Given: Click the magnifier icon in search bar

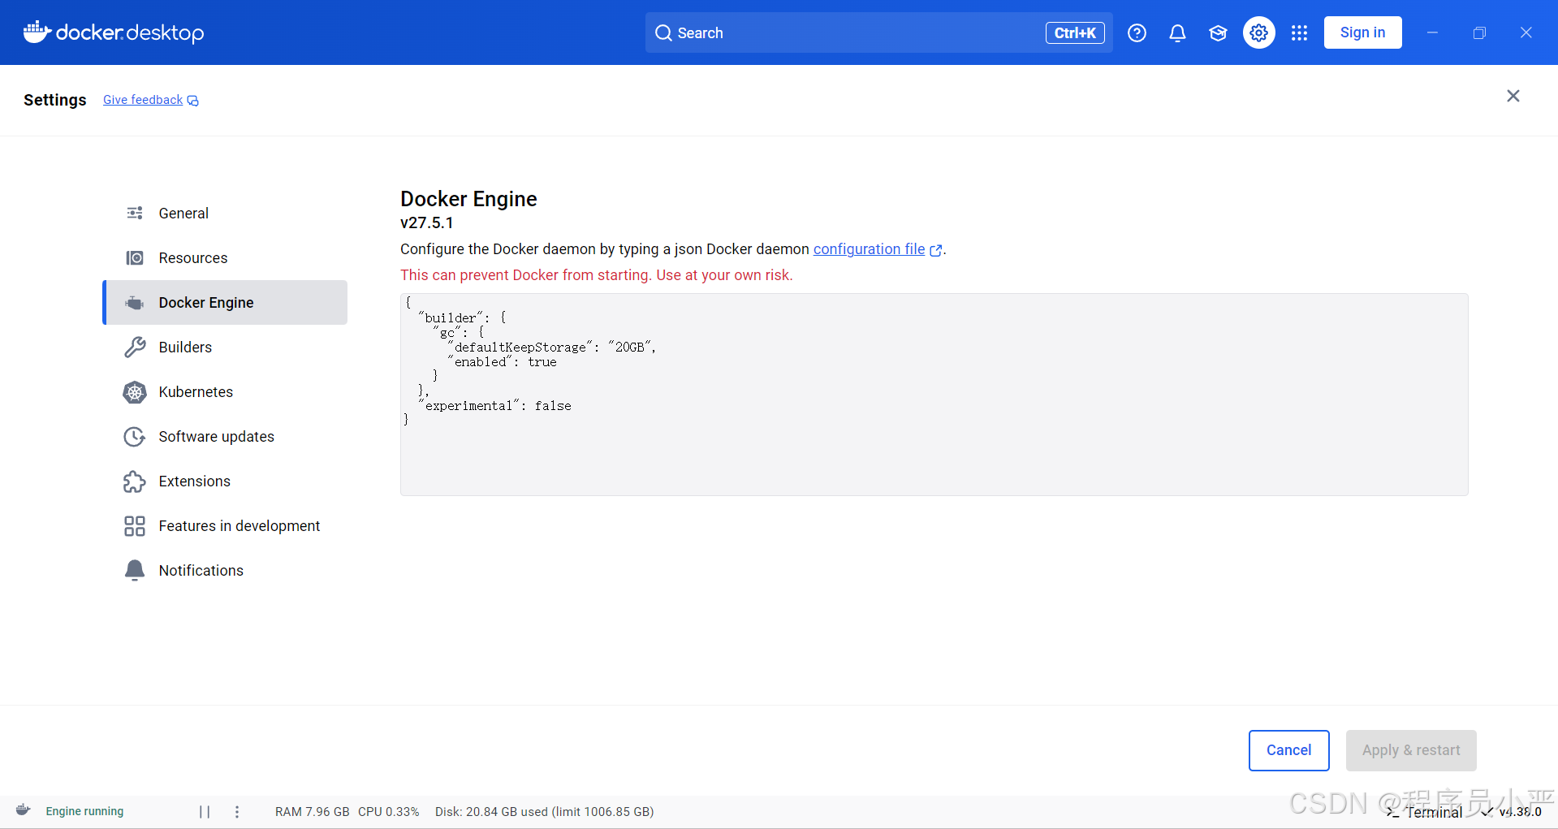Looking at the screenshot, I should 663,32.
